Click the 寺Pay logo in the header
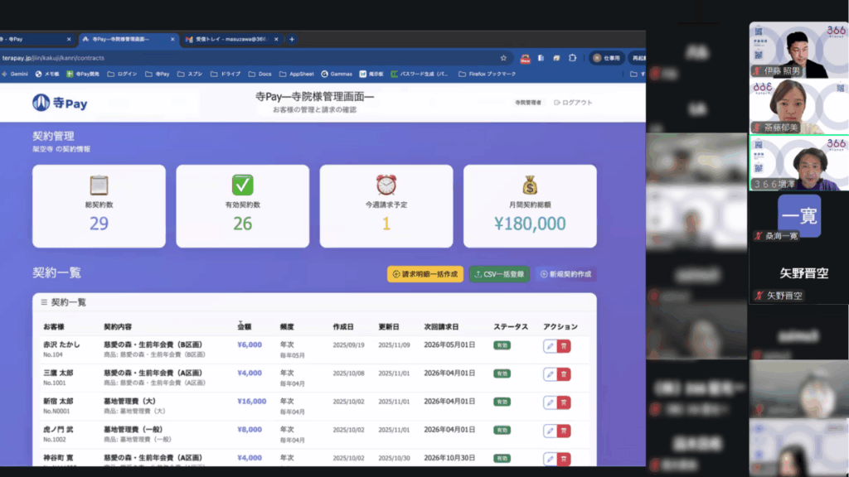 [60, 103]
